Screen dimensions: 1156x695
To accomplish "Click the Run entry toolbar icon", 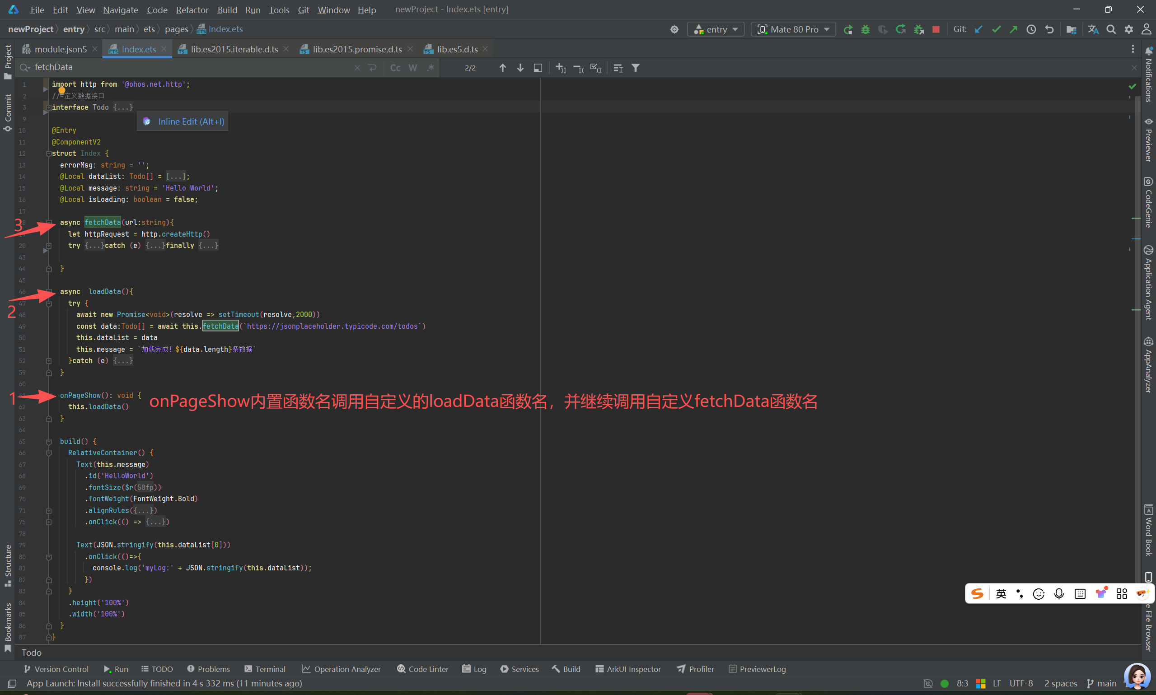I will tap(848, 29).
